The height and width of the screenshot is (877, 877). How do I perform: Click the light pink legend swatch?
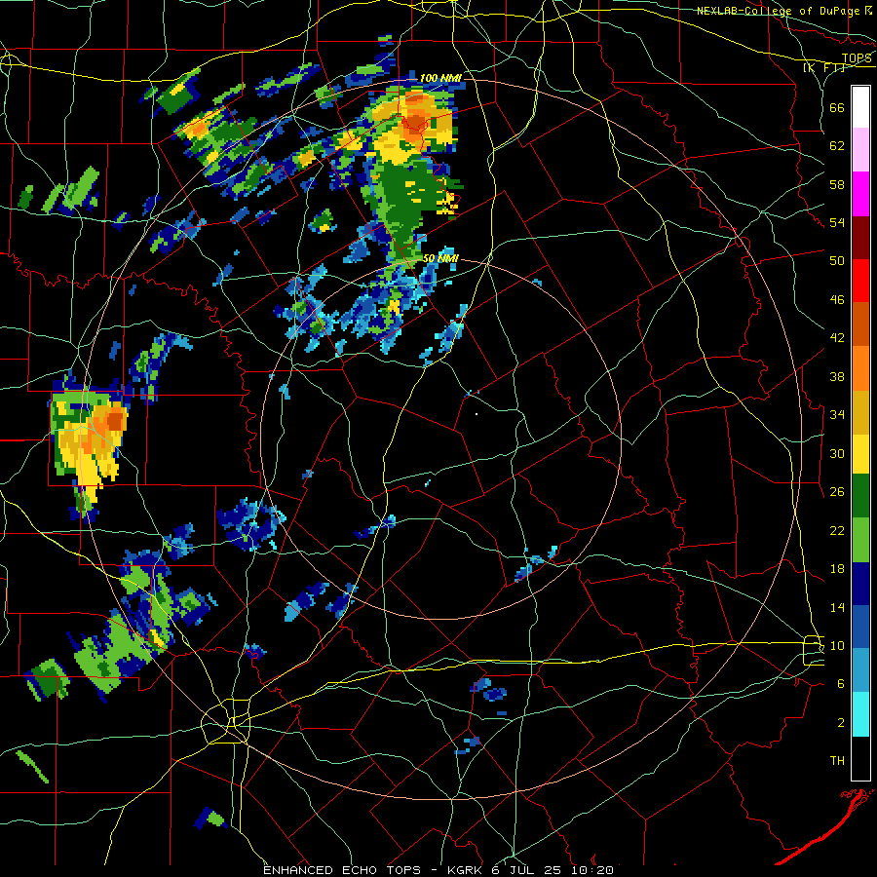(x=860, y=150)
